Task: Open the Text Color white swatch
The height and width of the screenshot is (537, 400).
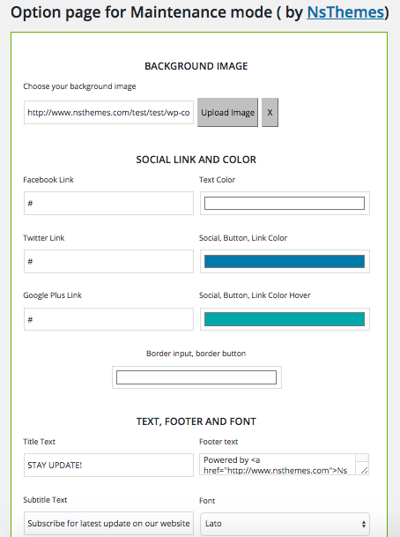Action: click(x=285, y=203)
